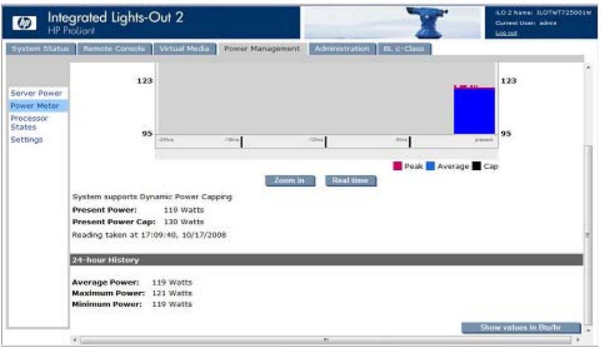This screenshot has width=602, height=350.
Task: Click the Present Power 119 Watts value
Action: [184, 210]
